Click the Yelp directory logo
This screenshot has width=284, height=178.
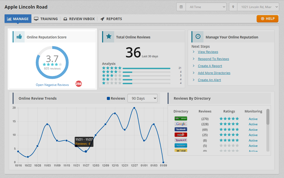[181, 135]
